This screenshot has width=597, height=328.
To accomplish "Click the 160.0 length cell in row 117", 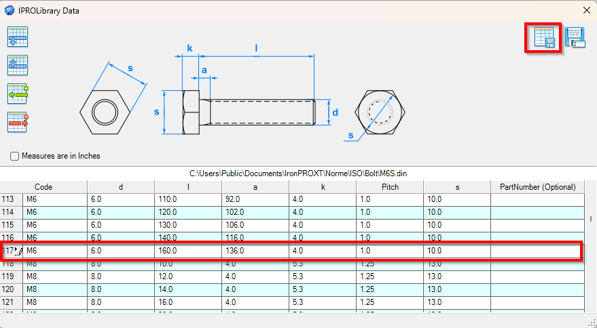I will point(188,251).
